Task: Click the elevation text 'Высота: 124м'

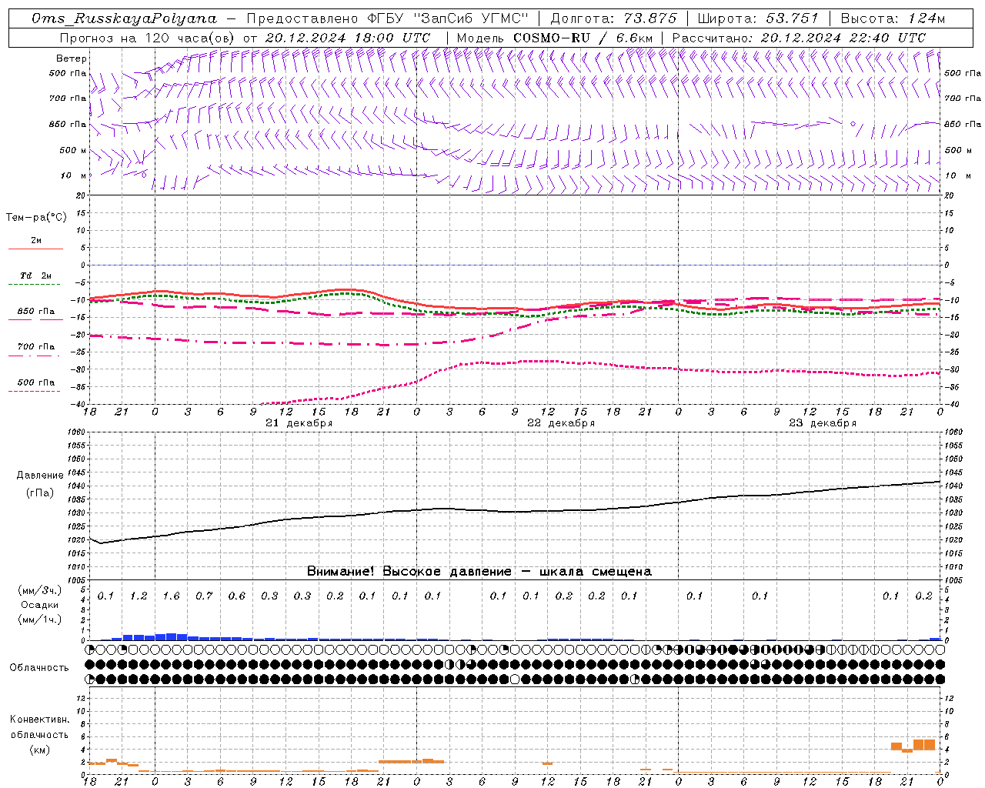Action: coord(893,18)
